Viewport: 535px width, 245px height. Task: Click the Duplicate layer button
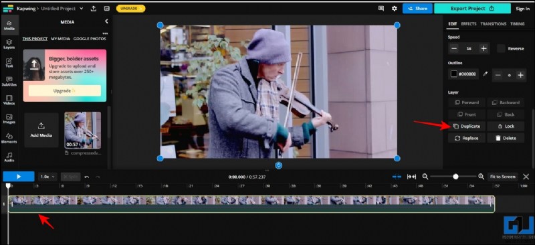point(466,127)
